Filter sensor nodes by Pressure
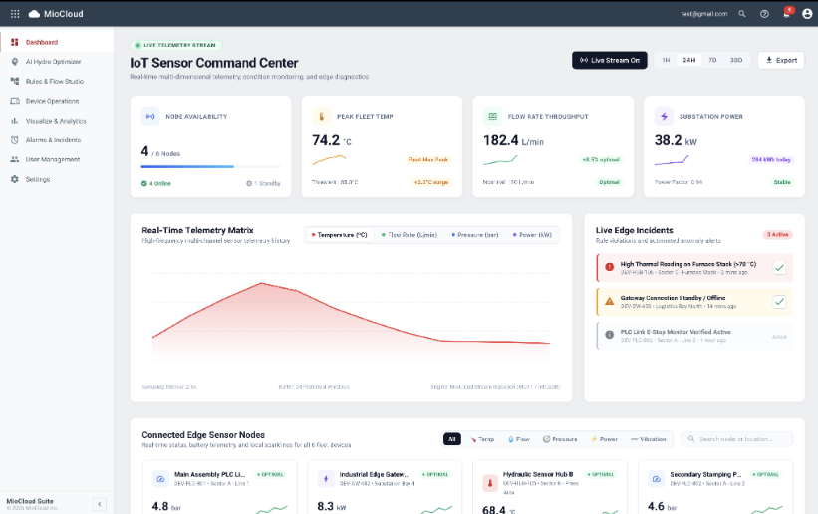Viewport: 818px width, 514px height. tap(560, 439)
